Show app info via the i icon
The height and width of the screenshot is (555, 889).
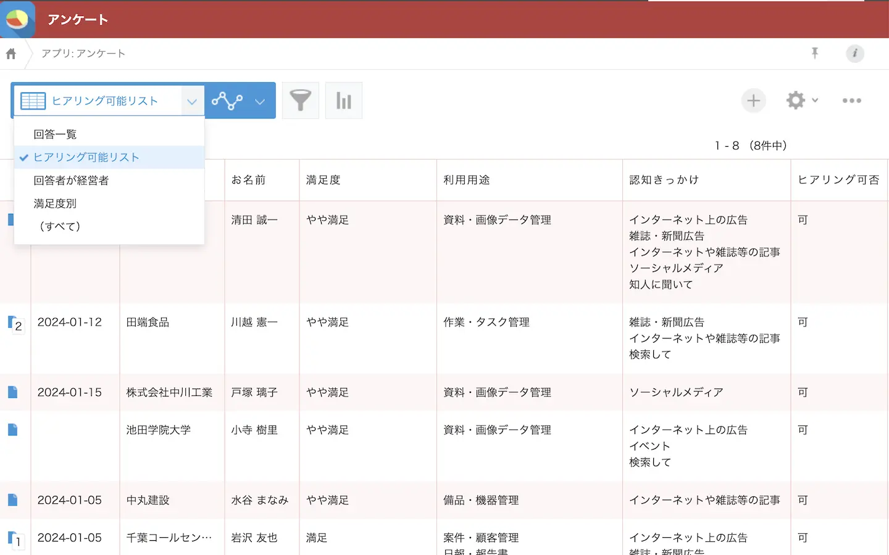pos(854,54)
